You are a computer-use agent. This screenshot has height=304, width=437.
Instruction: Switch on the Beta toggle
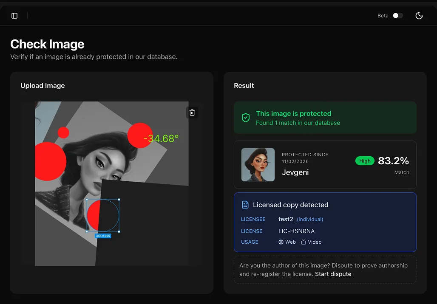(398, 16)
